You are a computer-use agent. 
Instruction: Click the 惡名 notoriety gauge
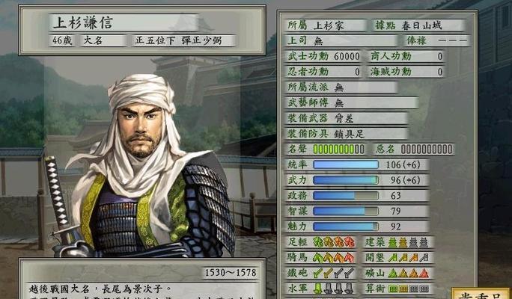427,149
